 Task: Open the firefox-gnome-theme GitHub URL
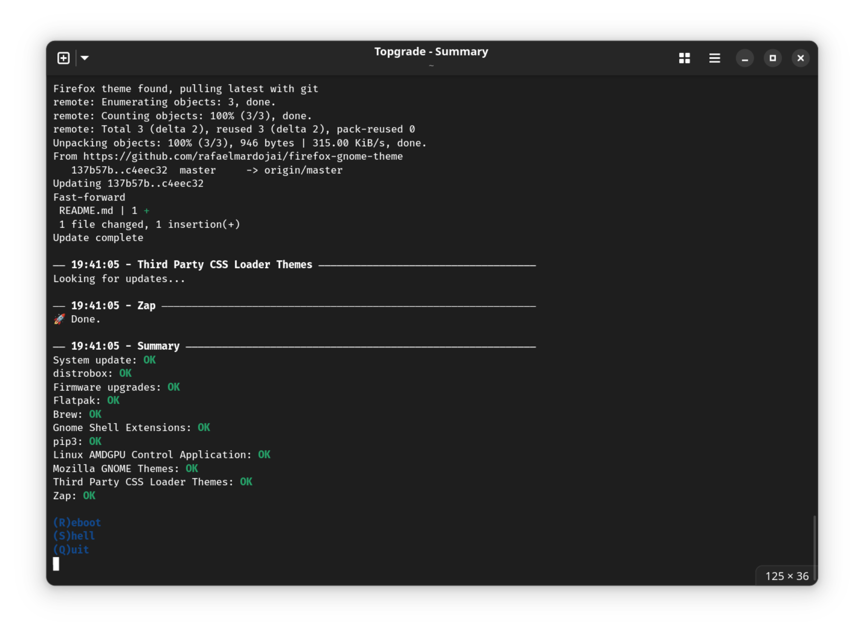coord(243,156)
